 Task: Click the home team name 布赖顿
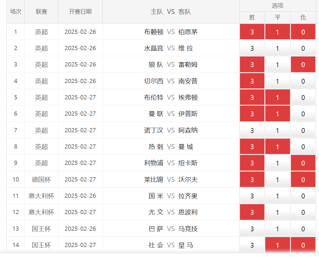[154, 32]
